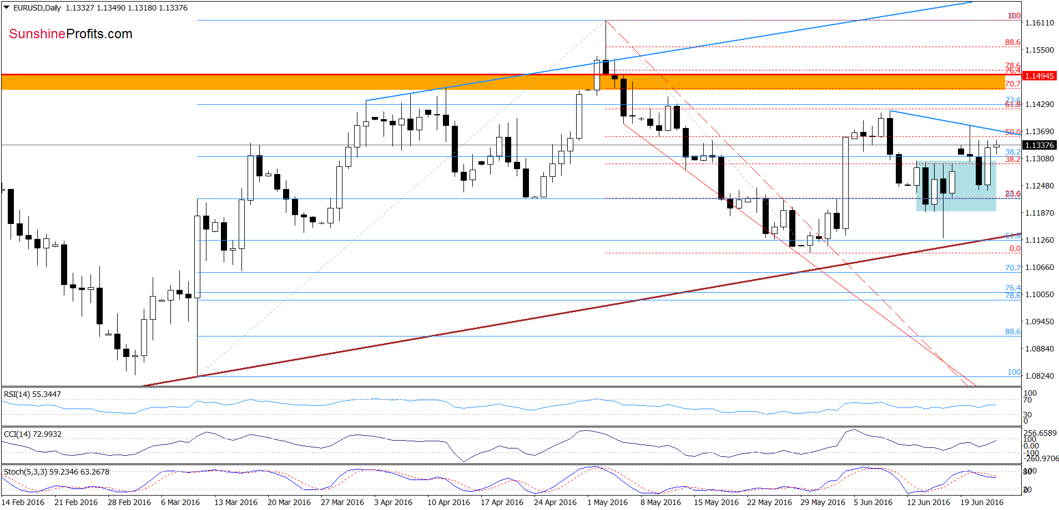1059x510 pixels.
Task: Click the 256.6589 CCI scale value
Action: point(1040,433)
